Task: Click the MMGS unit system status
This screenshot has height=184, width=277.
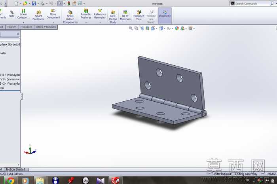Action: (272, 174)
